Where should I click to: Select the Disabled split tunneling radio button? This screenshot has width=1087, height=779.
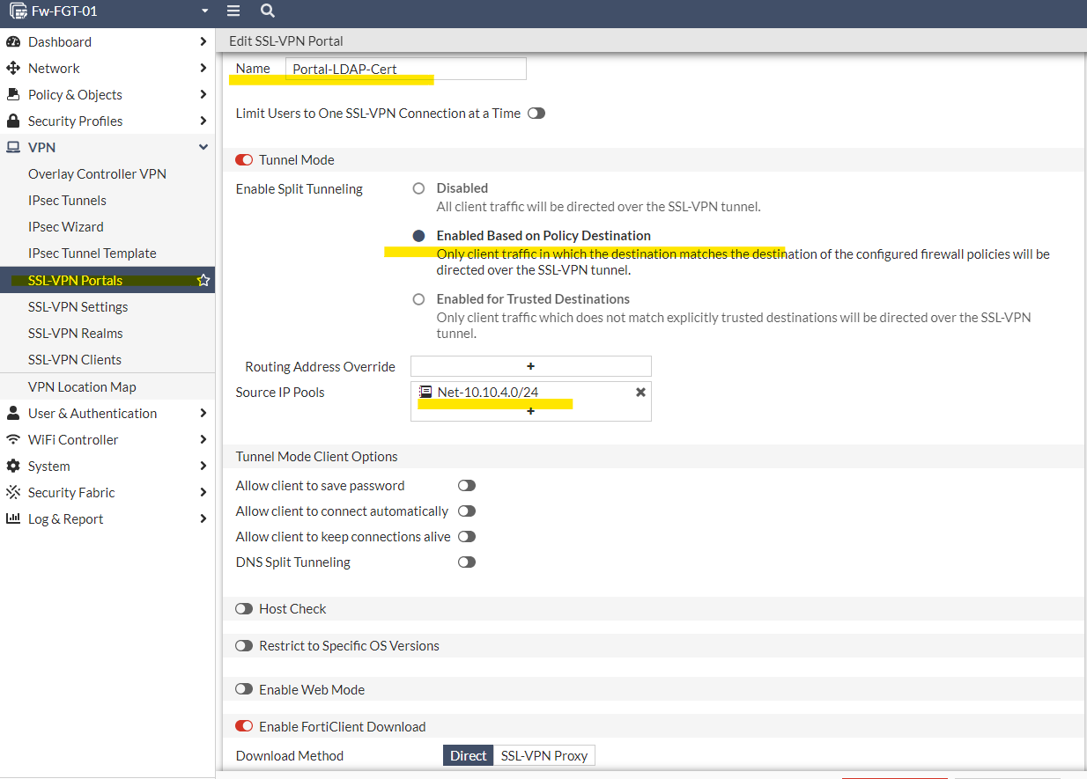click(418, 187)
